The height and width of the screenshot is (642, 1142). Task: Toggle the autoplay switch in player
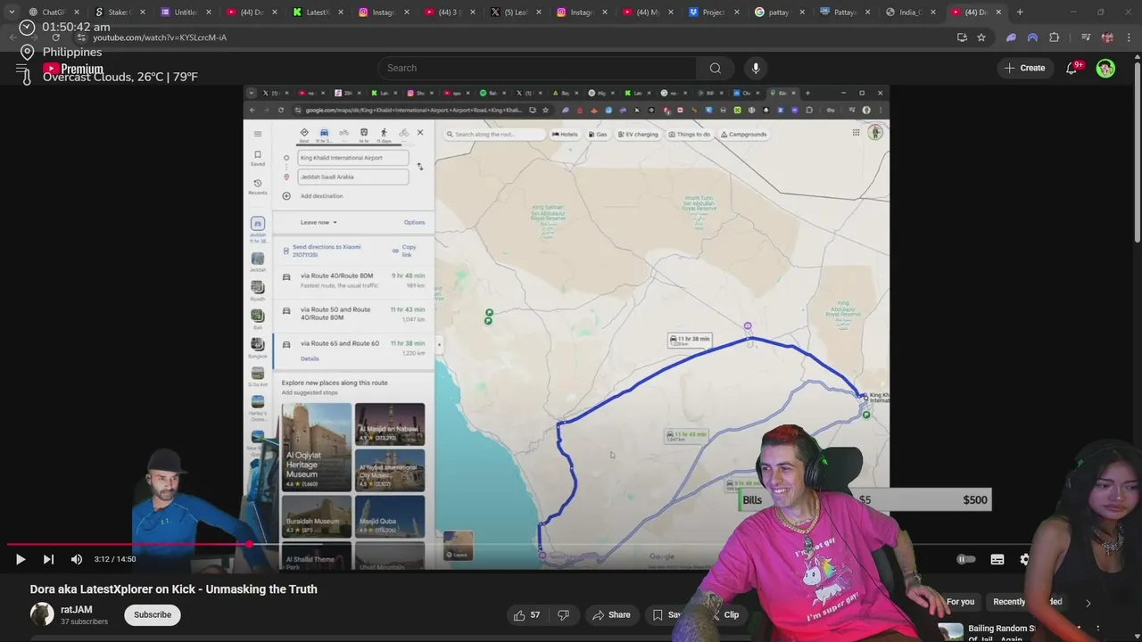pos(966,559)
